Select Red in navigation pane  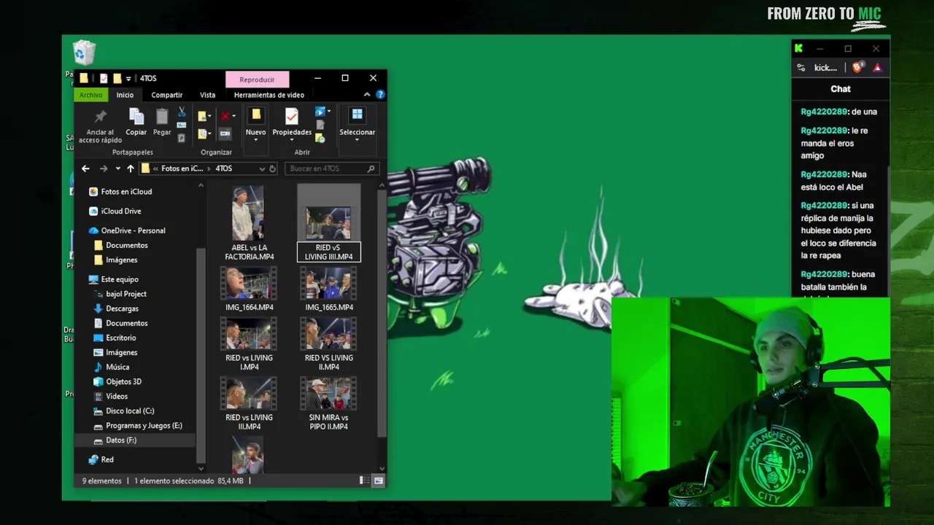[107, 459]
